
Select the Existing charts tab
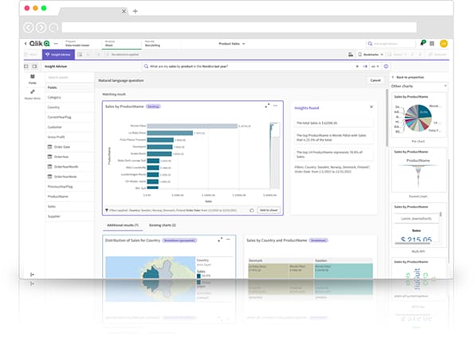[163, 225]
